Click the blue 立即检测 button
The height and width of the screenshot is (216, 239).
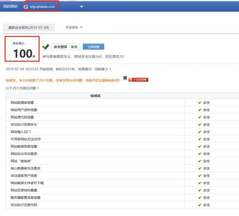pos(94,47)
